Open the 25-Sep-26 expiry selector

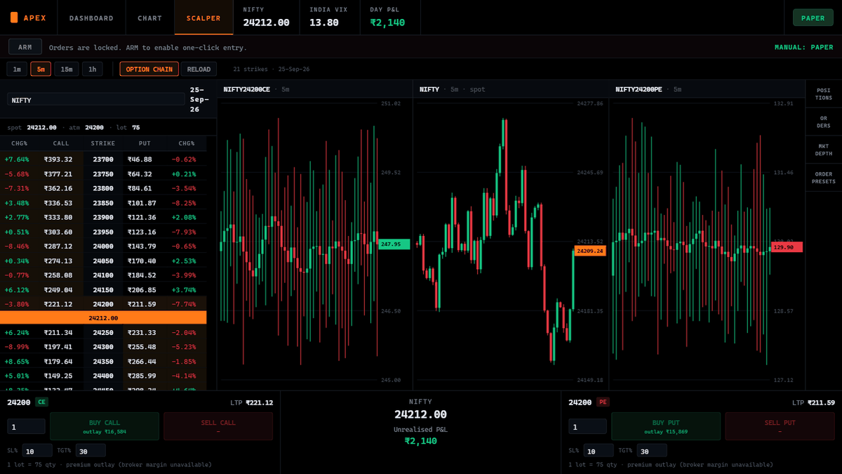[x=199, y=100]
